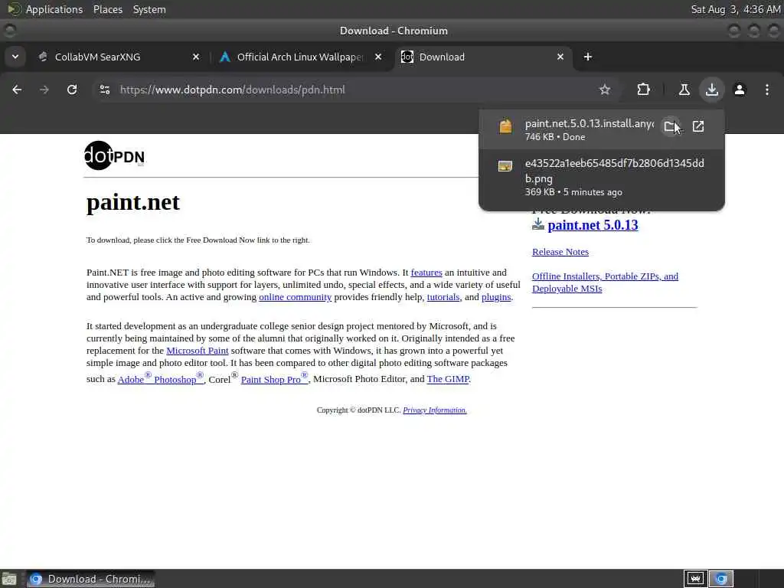784x588 pixels.
Task: Open the plugins link
Action: 496,297
